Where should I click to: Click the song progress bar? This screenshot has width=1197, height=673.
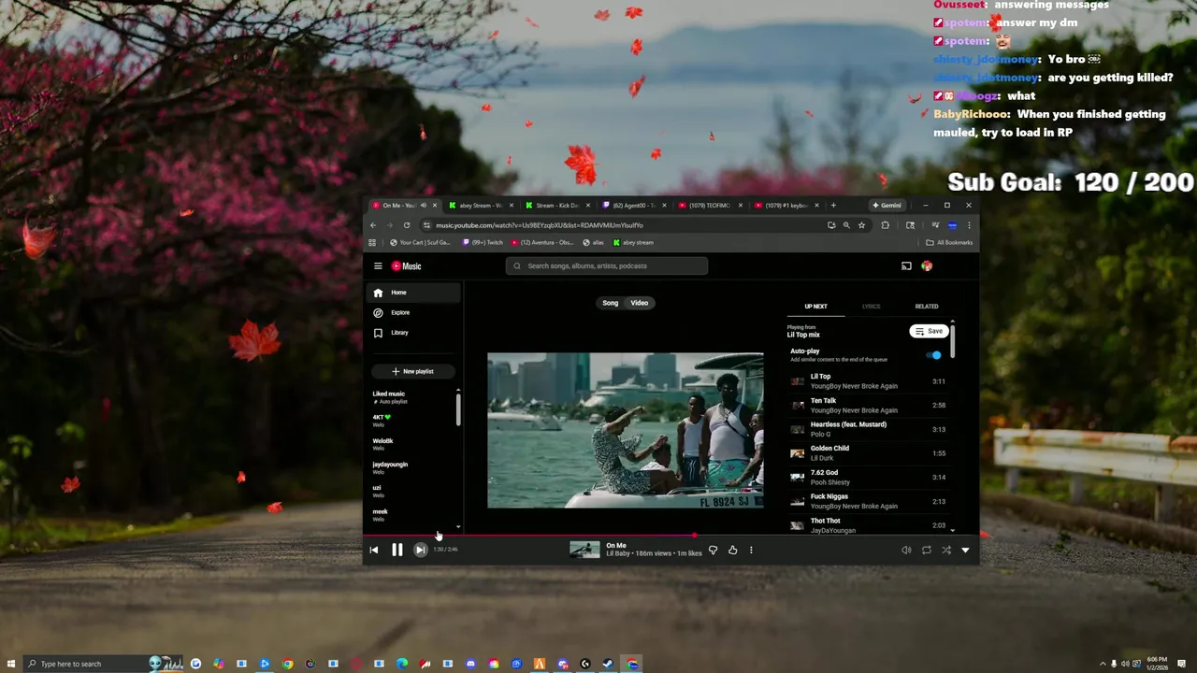[671, 536]
